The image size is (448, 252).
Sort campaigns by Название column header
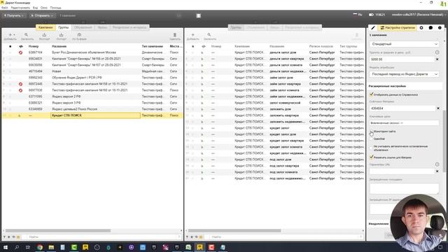[x=59, y=46]
